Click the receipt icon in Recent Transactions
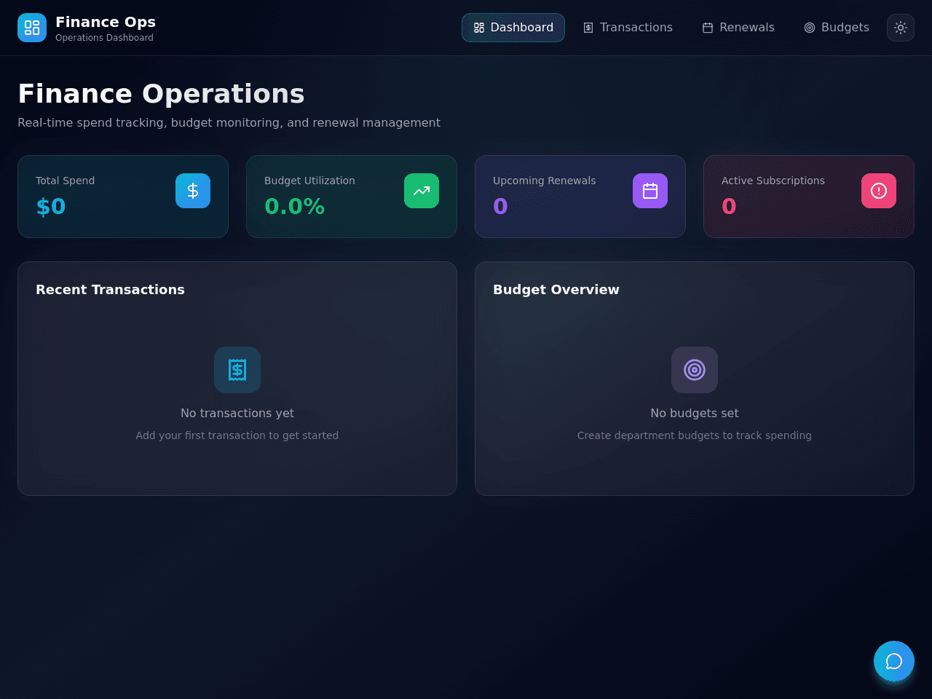 coord(237,370)
